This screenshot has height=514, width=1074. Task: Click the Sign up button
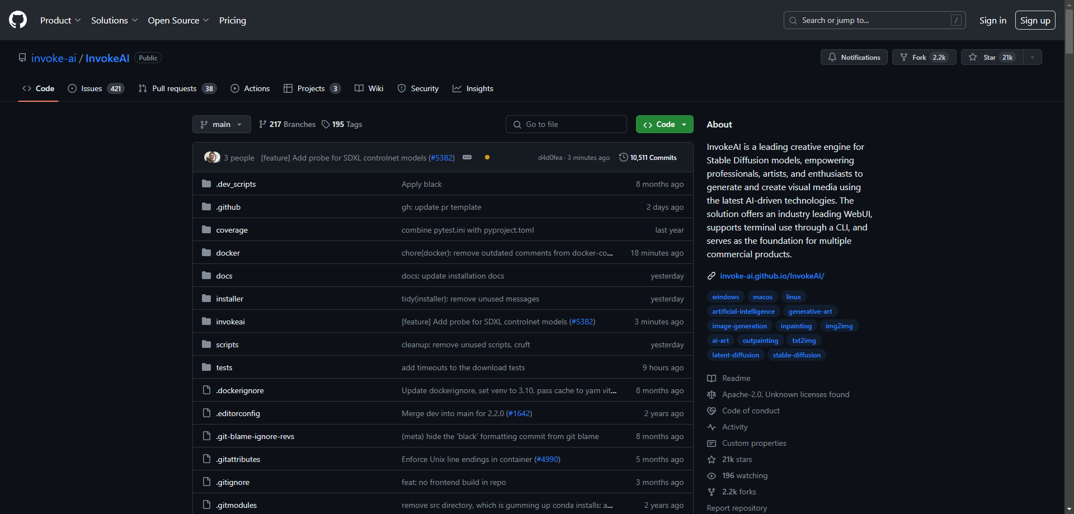tap(1035, 20)
